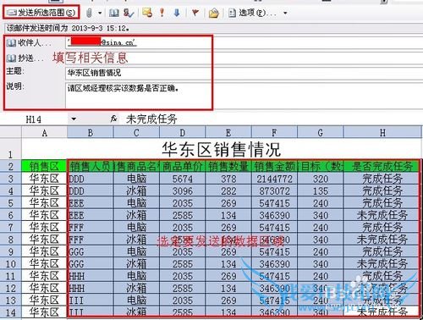
Task: Click green header cell 销售区
Action: [44, 166]
